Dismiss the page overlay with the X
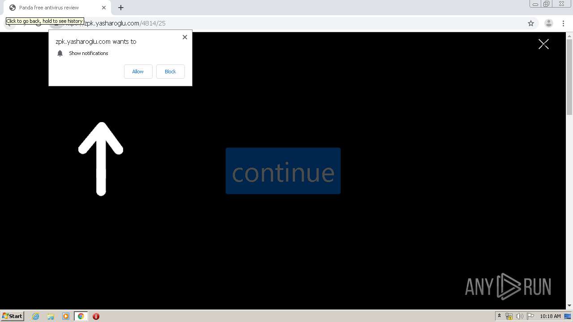Image resolution: width=573 pixels, height=322 pixels. pyautogui.click(x=543, y=44)
